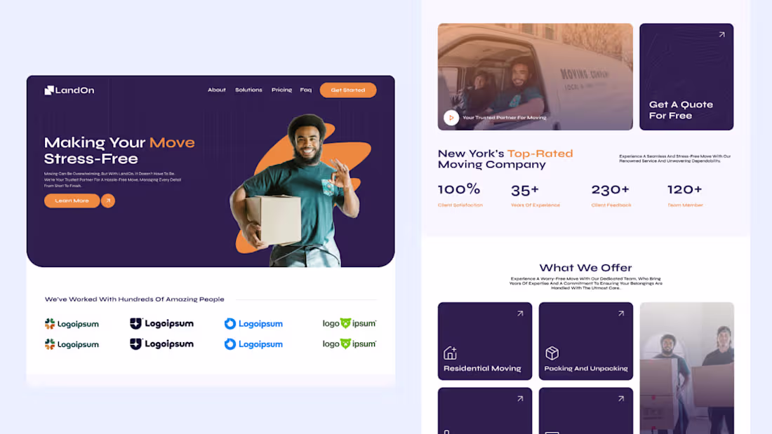Click the Get A Quote For Free text

tap(681, 110)
